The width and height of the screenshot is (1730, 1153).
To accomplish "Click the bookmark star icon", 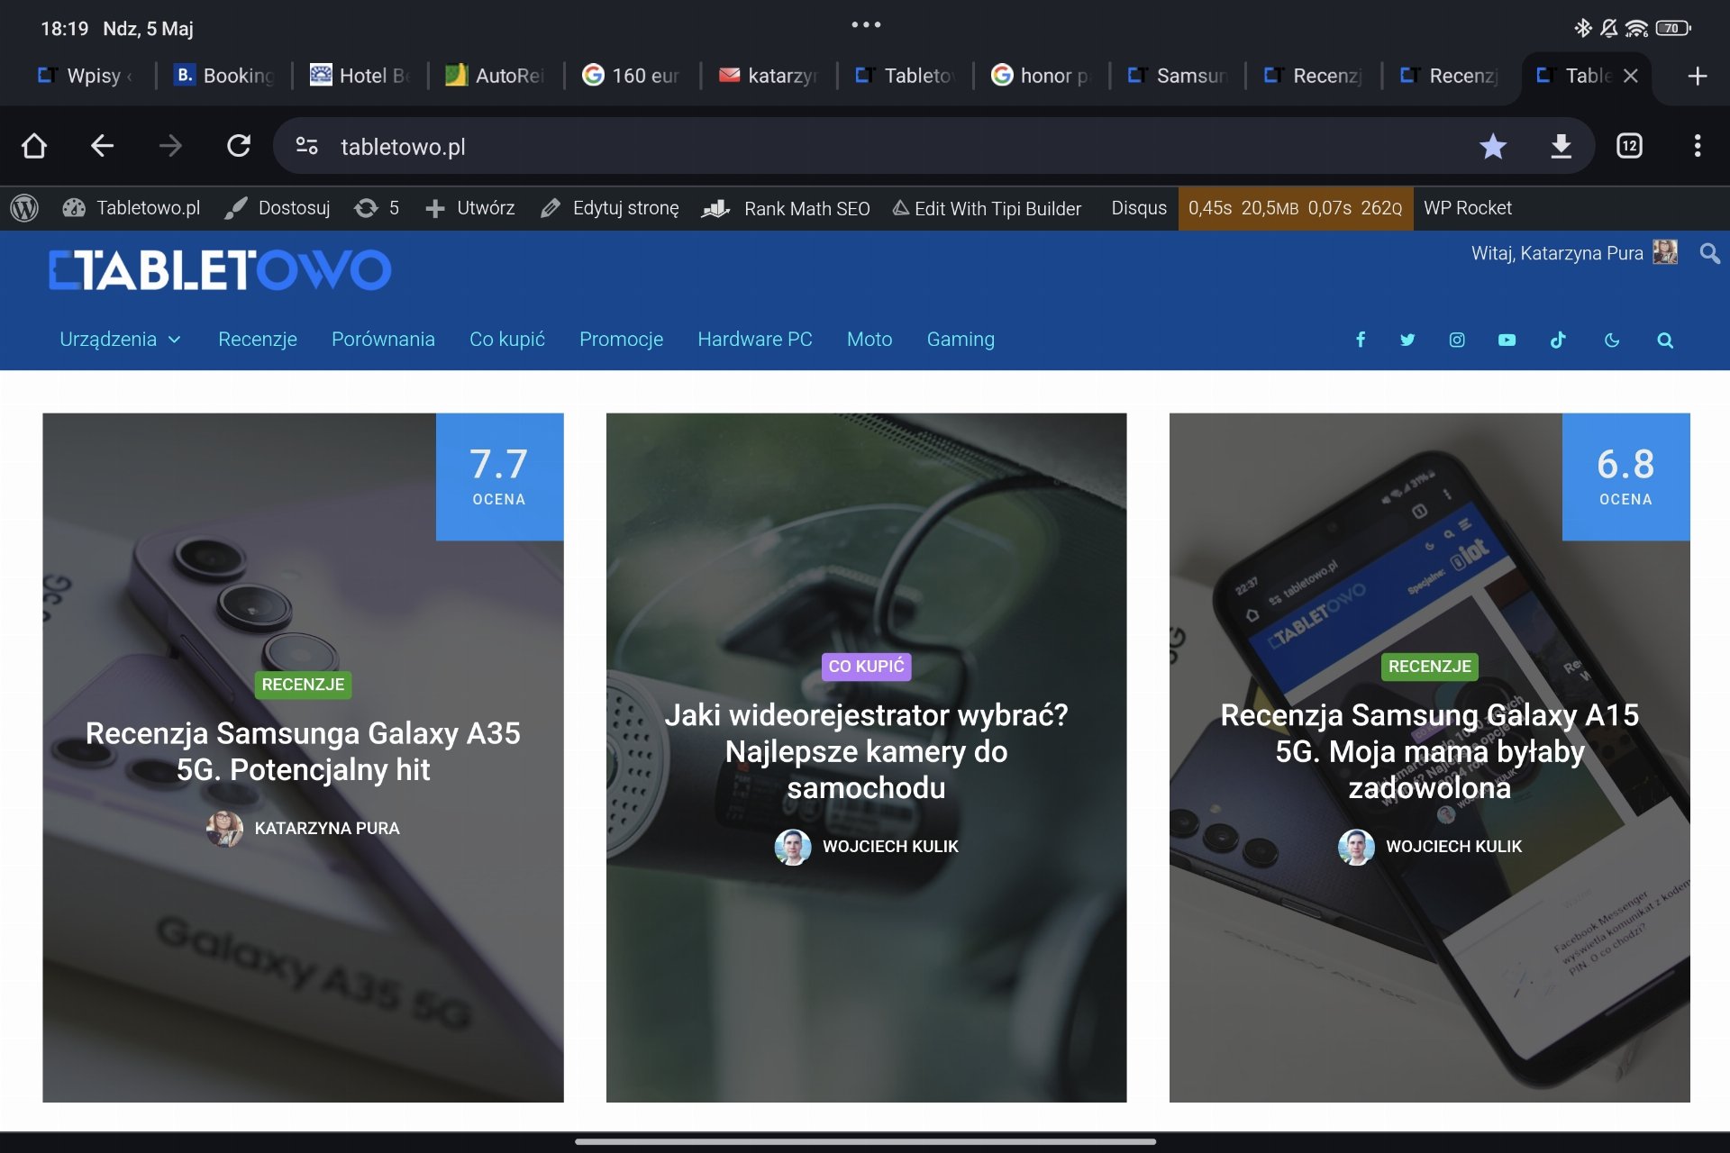I will click(x=1493, y=146).
